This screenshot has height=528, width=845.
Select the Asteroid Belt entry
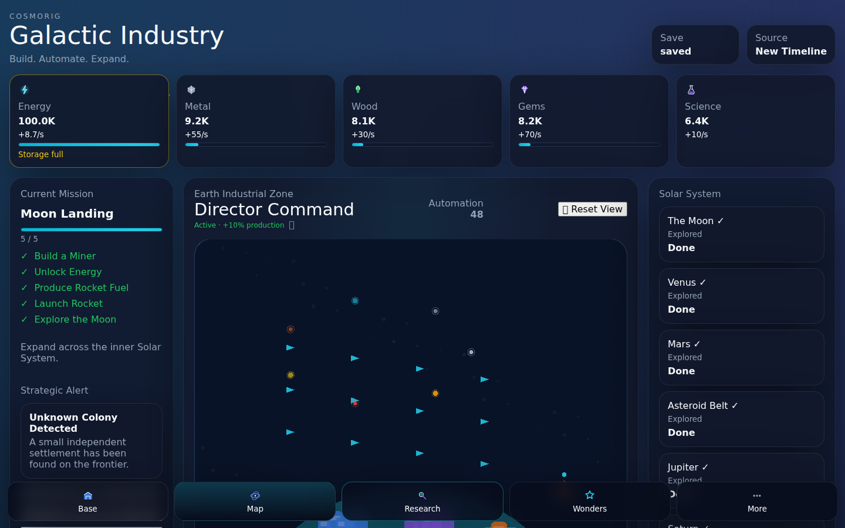pos(742,419)
